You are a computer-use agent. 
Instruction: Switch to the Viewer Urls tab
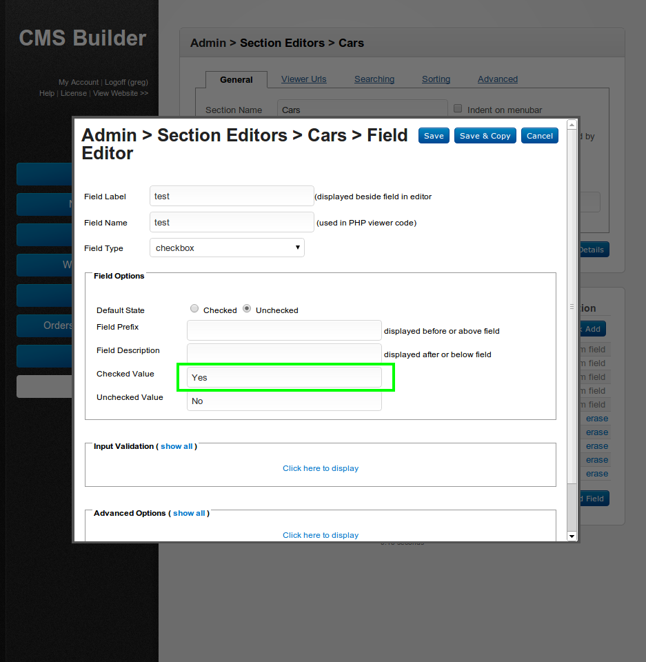pos(303,79)
